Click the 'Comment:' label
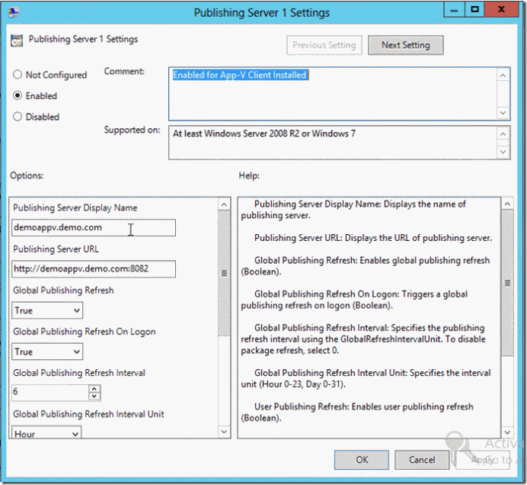This screenshot has height=485, width=527. tap(124, 72)
